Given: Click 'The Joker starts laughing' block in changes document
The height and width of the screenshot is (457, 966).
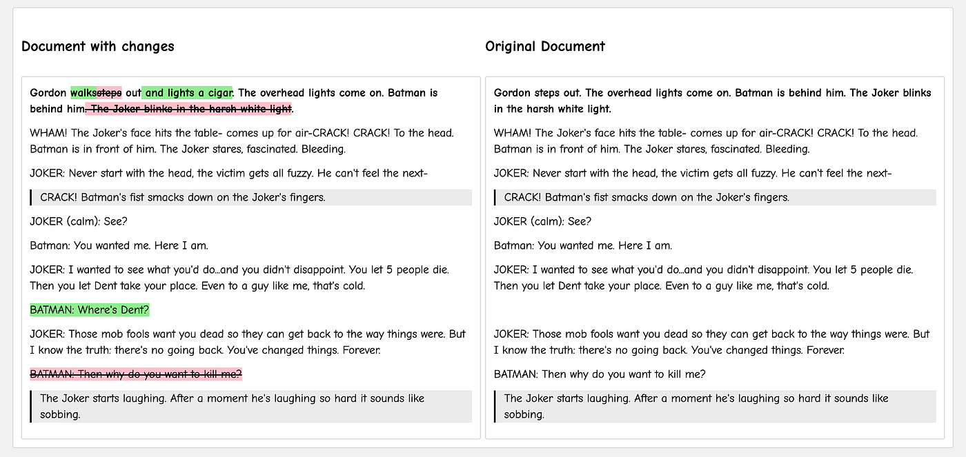Looking at the screenshot, I should [x=251, y=407].
